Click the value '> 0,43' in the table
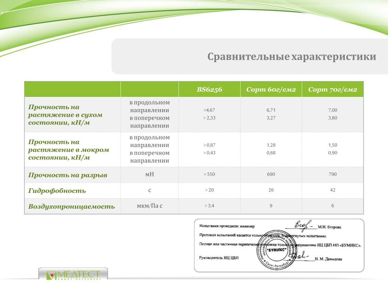The image size is (388, 291). coord(209,153)
